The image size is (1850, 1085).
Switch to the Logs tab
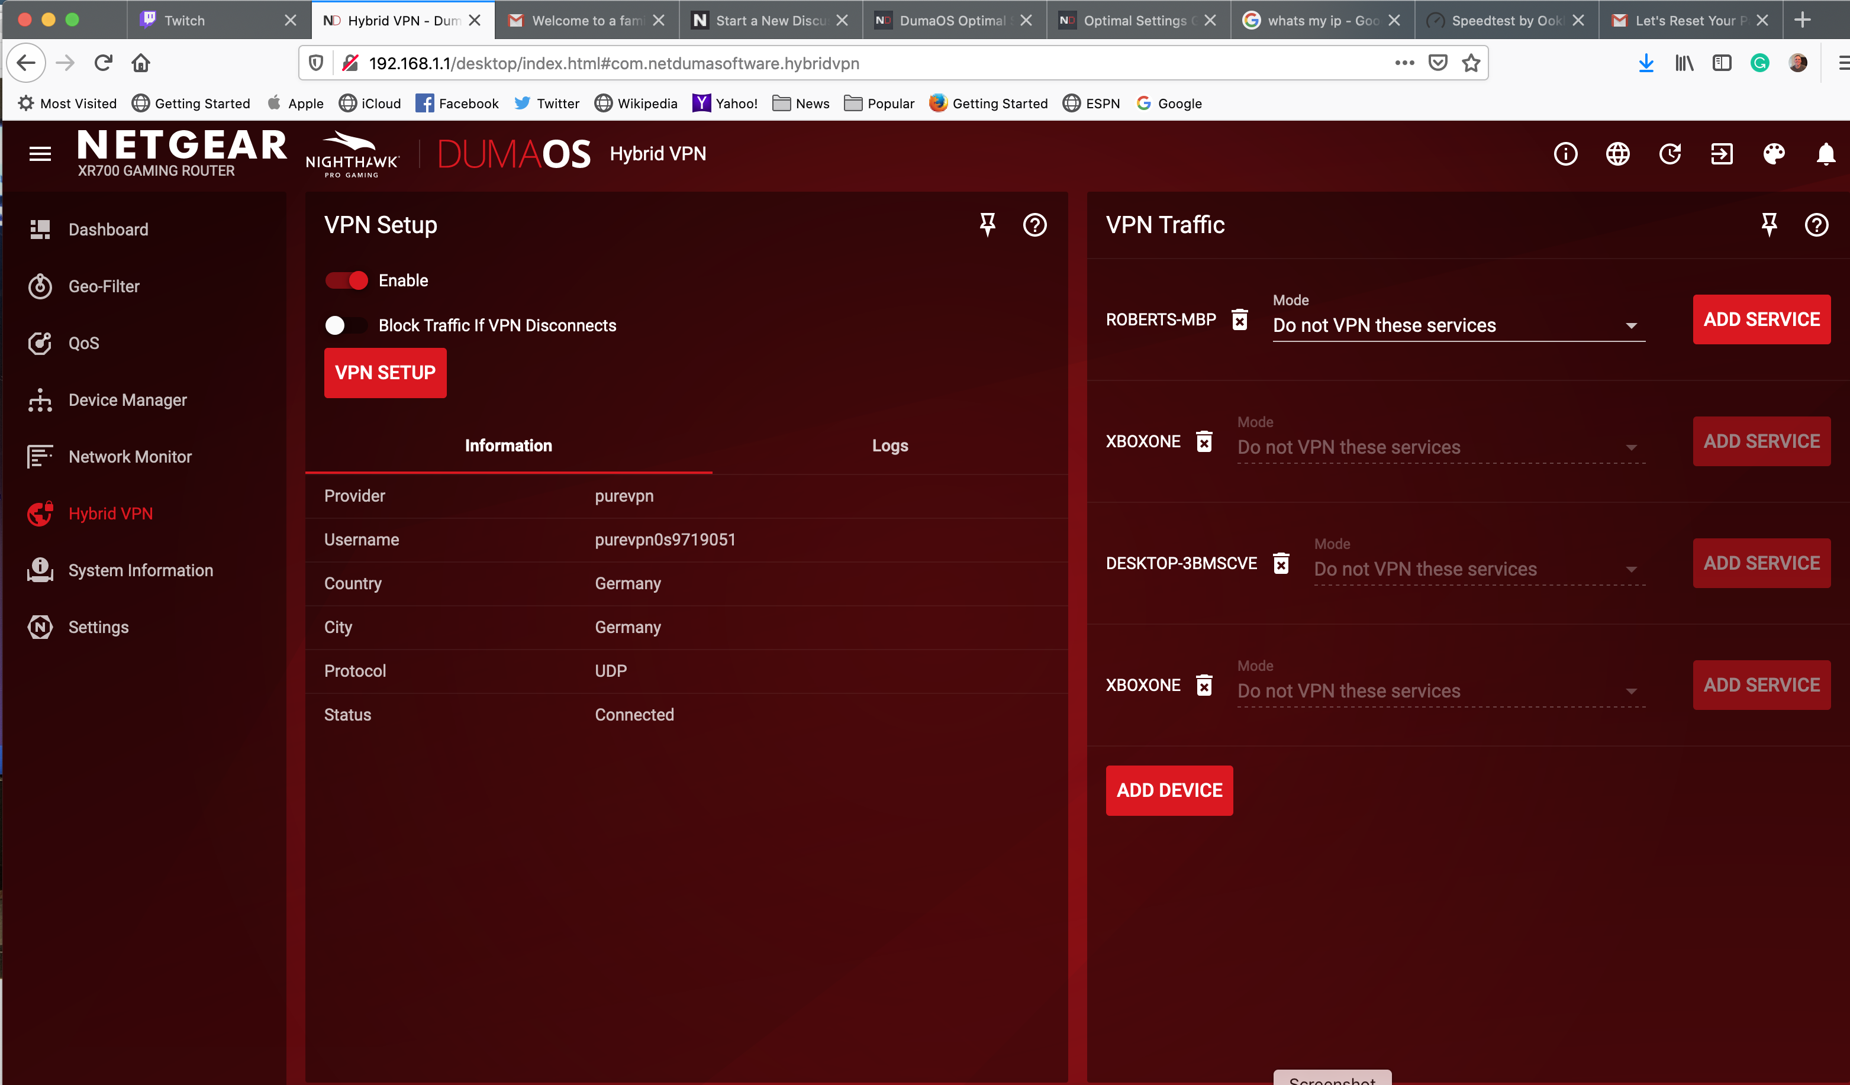pyautogui.click(x=889, y=445)
